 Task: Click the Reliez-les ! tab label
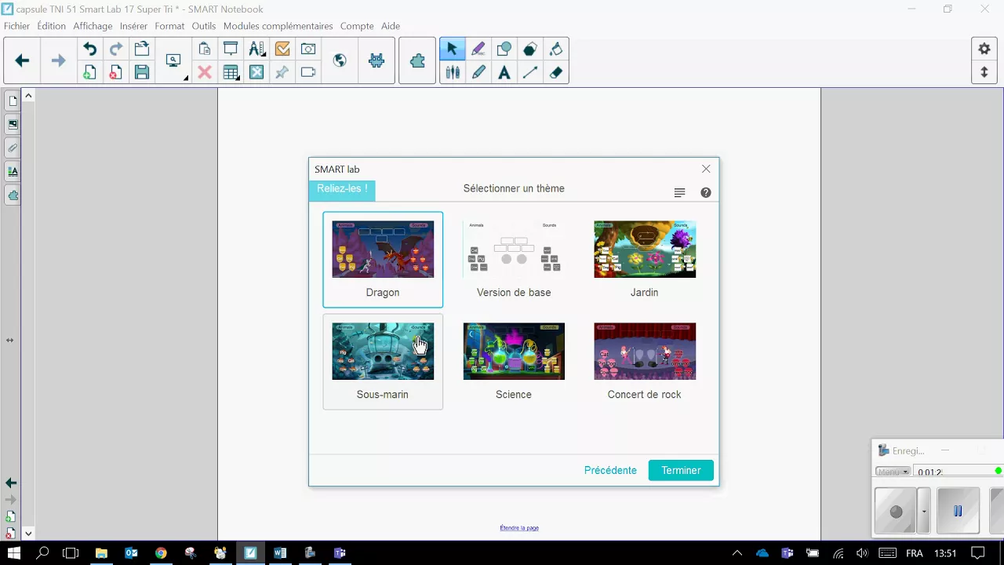coord(342,188)
